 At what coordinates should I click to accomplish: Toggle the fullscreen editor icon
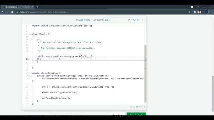point(138,20)
